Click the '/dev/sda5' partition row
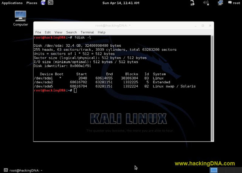 tap(115, 86)
